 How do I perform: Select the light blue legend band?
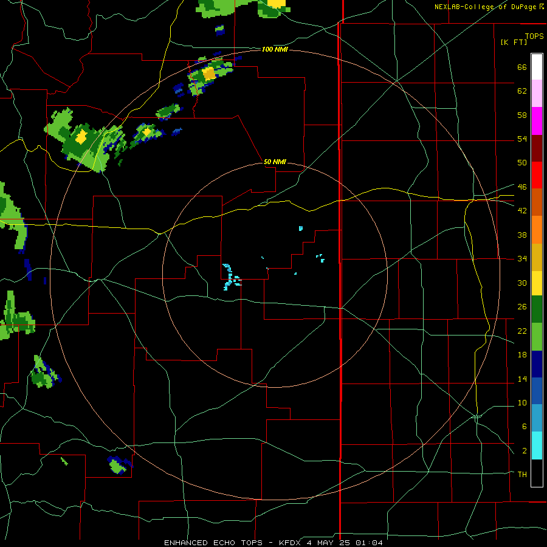point(537,418)
